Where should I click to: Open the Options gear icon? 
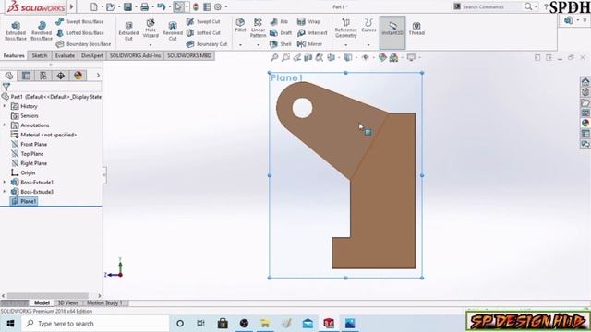[218, 6]
